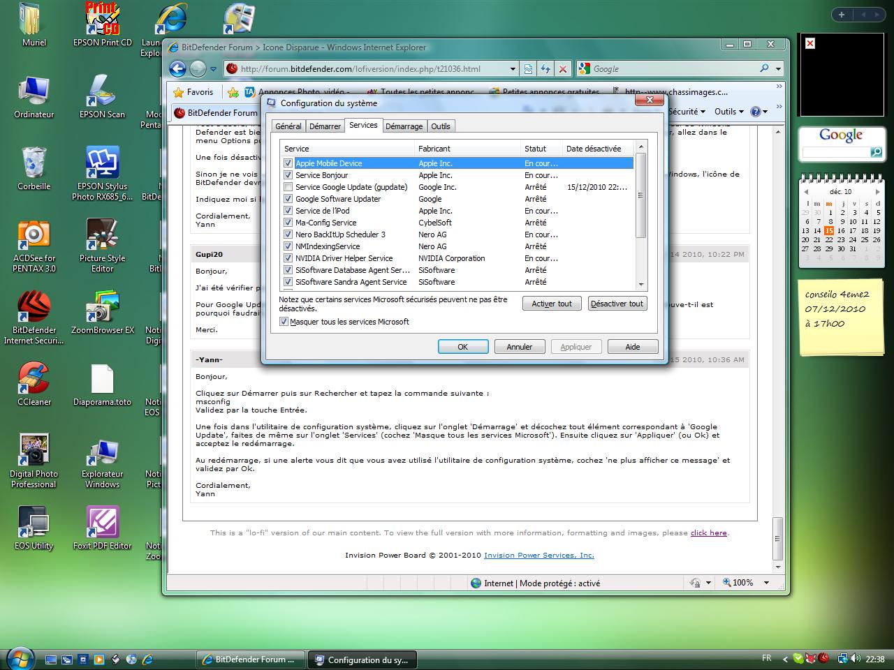The width and height of the screenshot is (894, 670).
Task: Select the BitDefender Forum browser tab
Action: pyautogui.click(x=216, y=112)
